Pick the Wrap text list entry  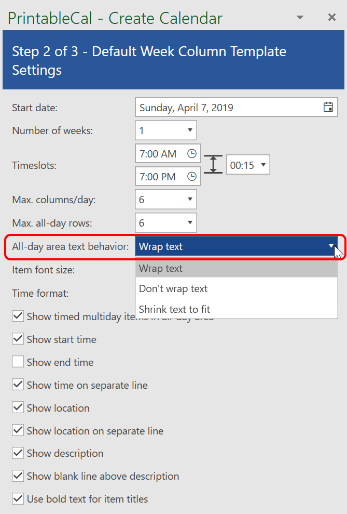pos(161,269)
